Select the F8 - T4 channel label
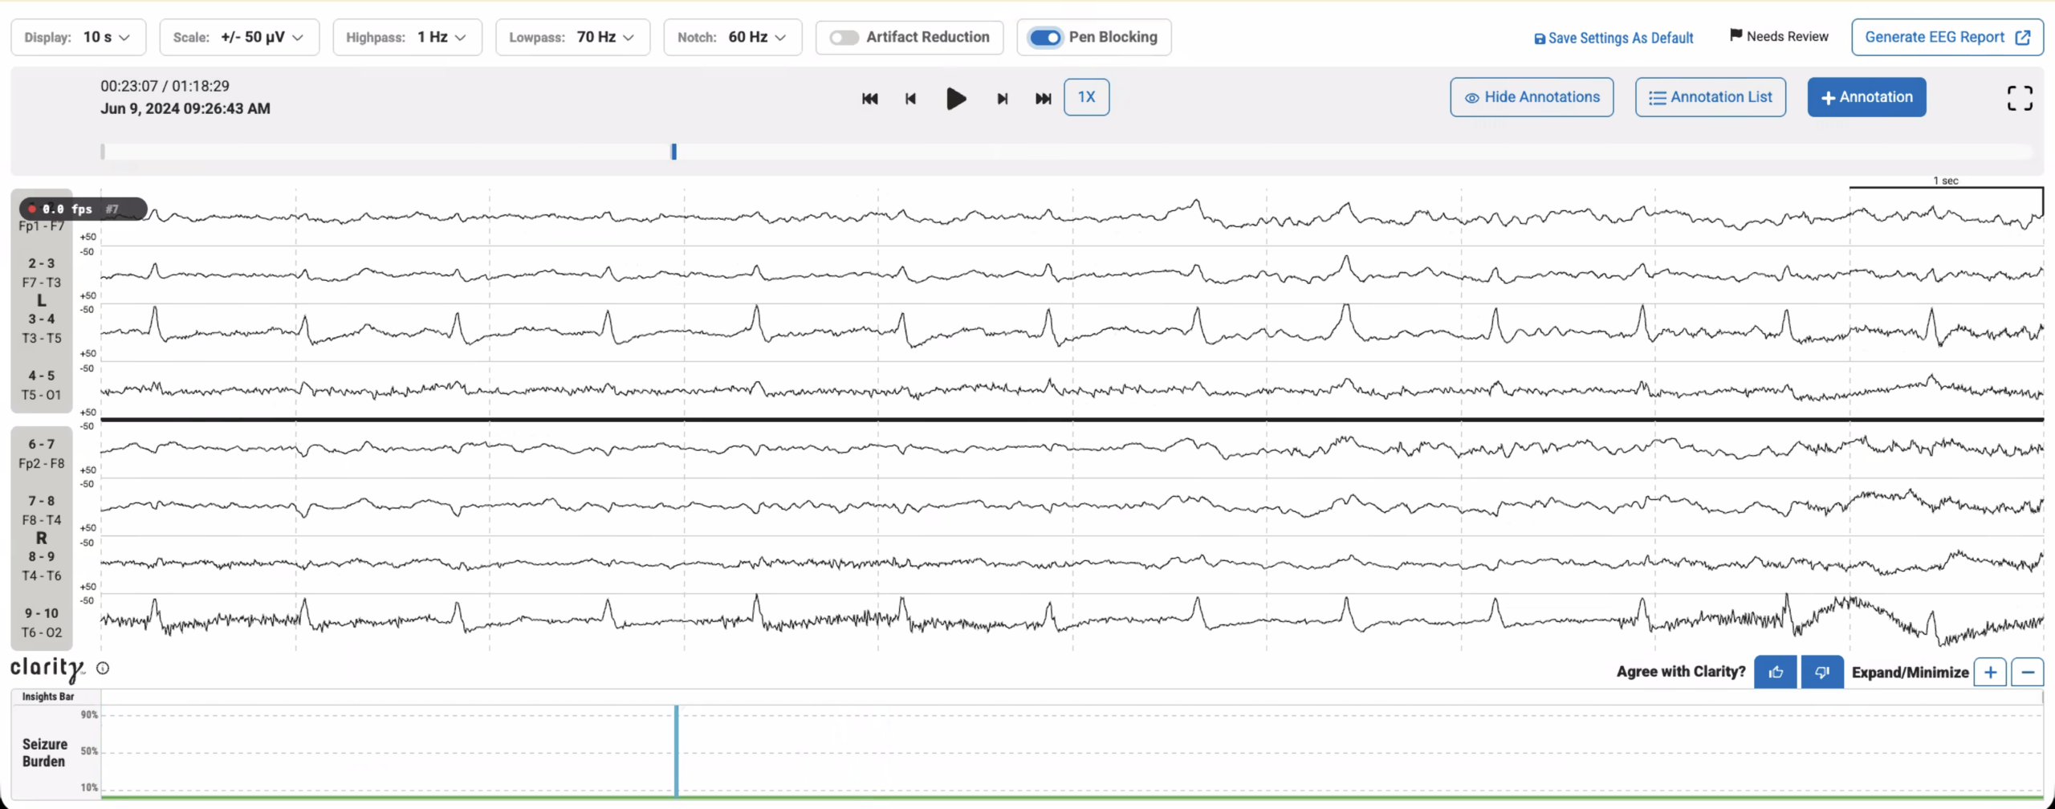 click(x=42, y=520)
